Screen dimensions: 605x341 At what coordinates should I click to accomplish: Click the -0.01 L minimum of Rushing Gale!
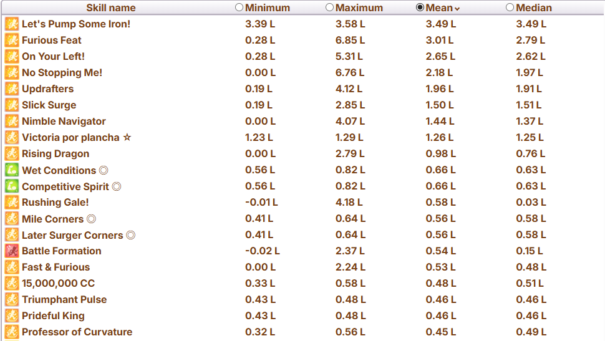(261, 202)
